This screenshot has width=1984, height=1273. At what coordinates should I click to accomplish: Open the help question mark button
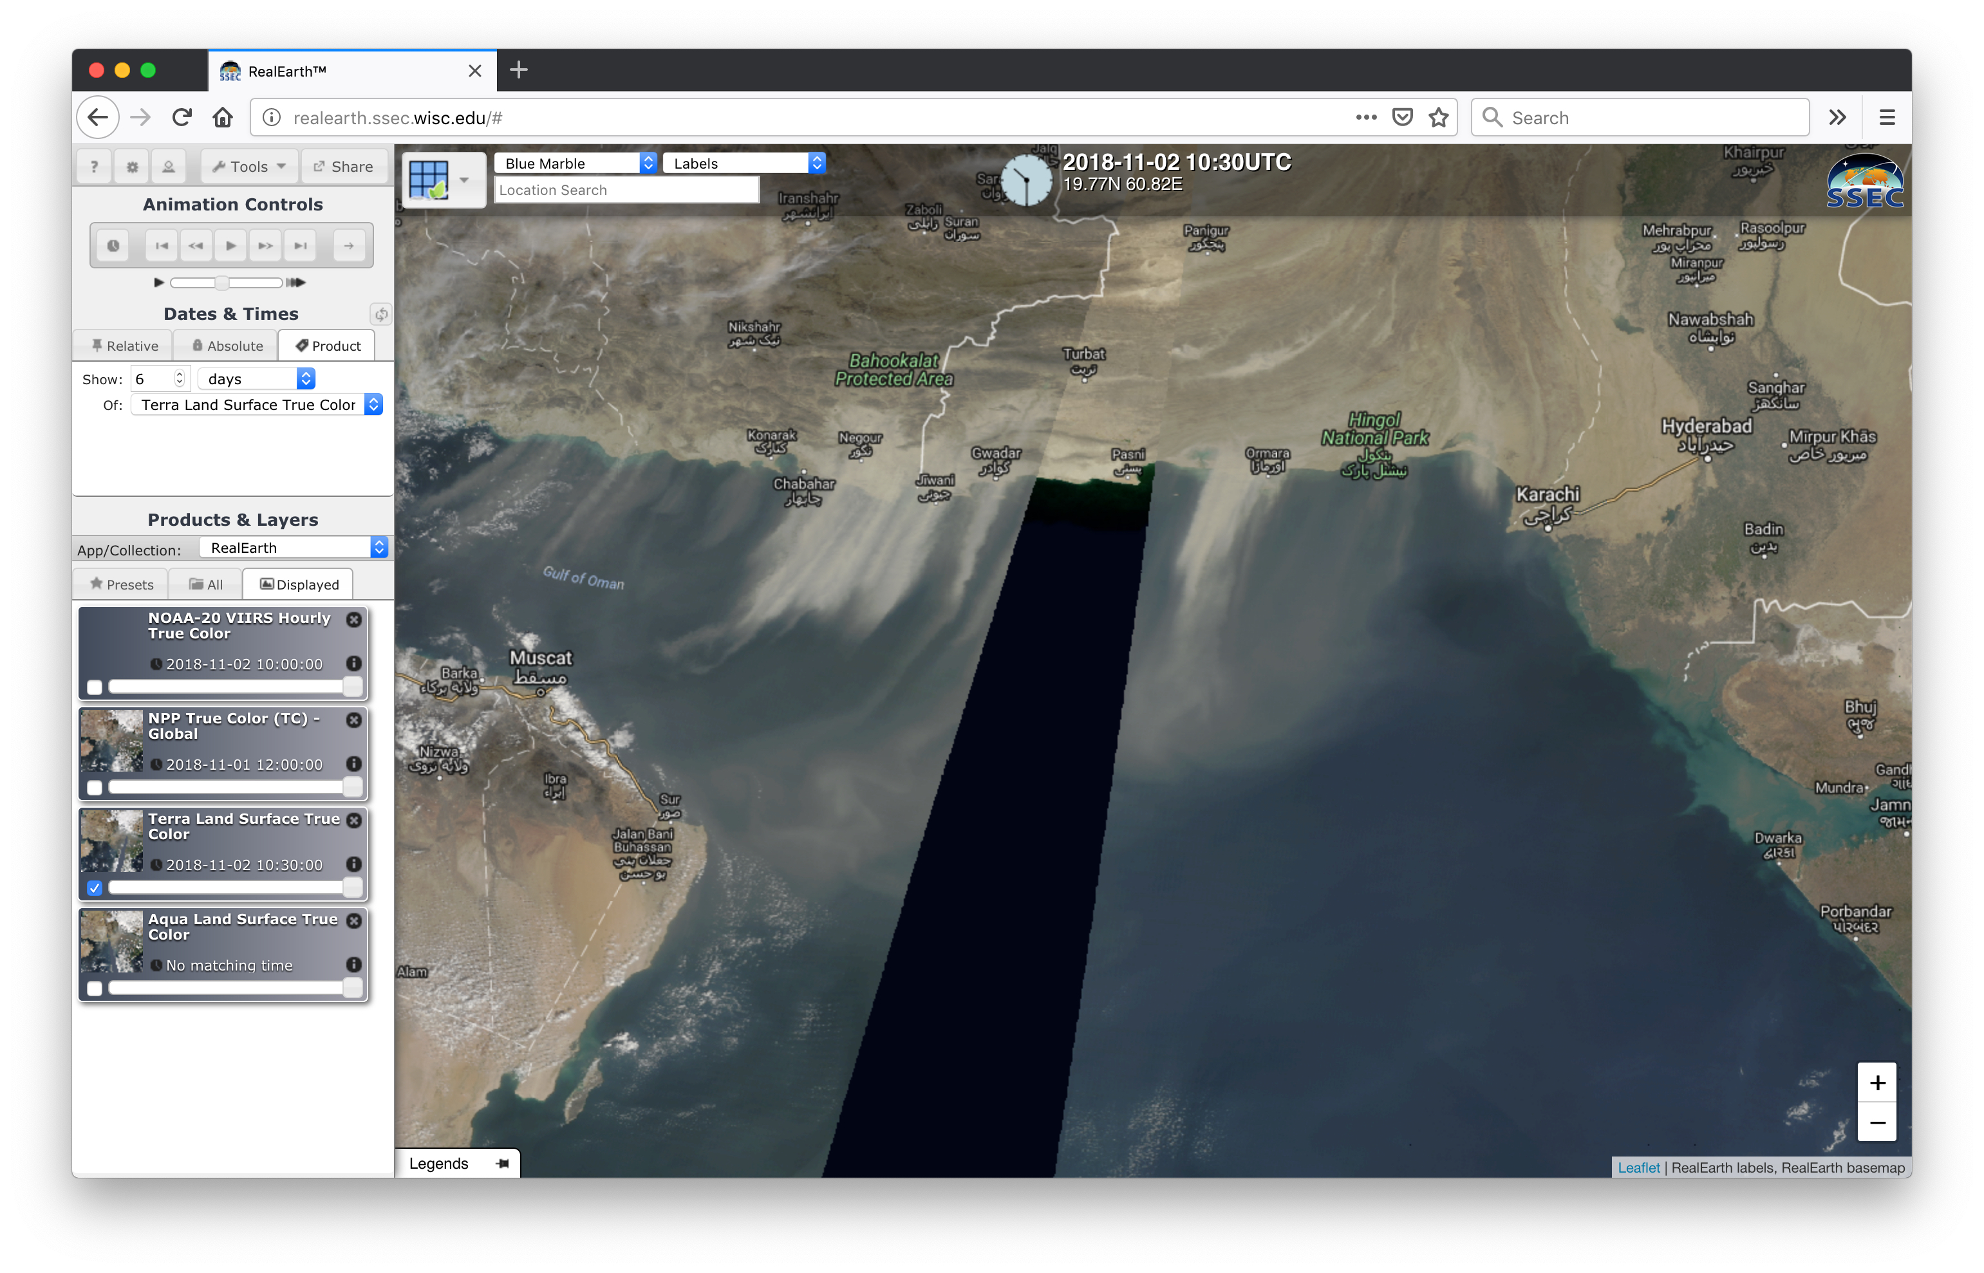tap(94, 166)
